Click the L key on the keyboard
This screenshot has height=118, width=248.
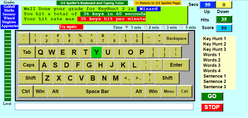134,65
